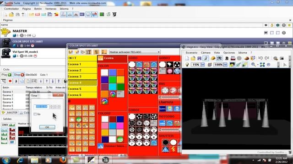Image resolution: width=293 pixels, height=164 pixels.
Task: Select the open white gobo in GOBO section
Action: click(x=132, y=65)
